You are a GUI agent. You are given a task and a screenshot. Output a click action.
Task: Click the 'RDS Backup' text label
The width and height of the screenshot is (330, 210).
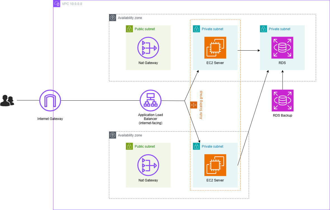(282, 115)
